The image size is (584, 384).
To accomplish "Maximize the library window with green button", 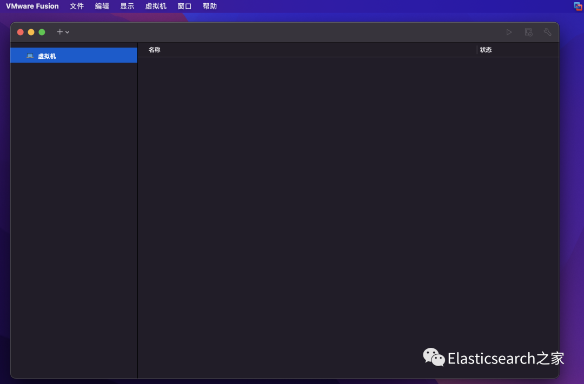I will [42, 32].
